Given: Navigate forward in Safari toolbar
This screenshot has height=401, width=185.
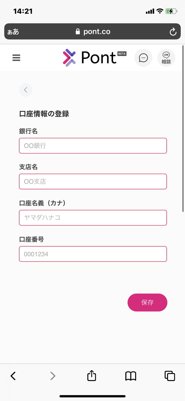Looking at the screenshot, I should pyautogui.click(x=53, y=376).
